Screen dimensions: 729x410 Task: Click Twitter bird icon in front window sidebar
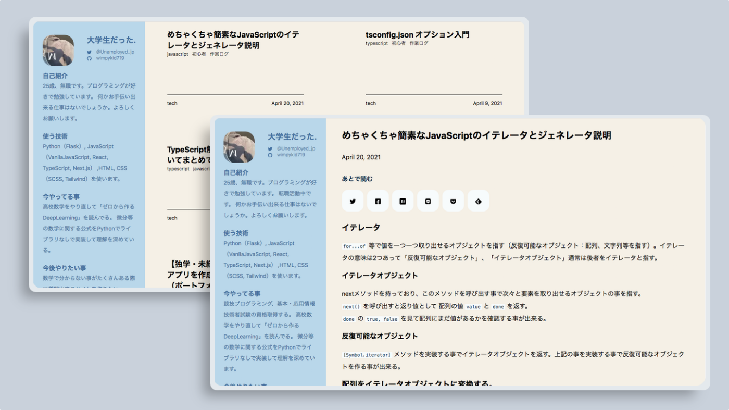coord(270,148)
